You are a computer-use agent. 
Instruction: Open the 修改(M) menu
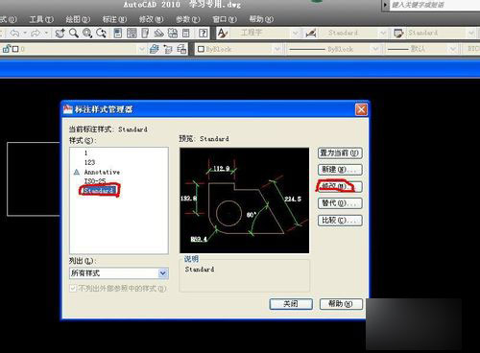click(x=151, y=19)
